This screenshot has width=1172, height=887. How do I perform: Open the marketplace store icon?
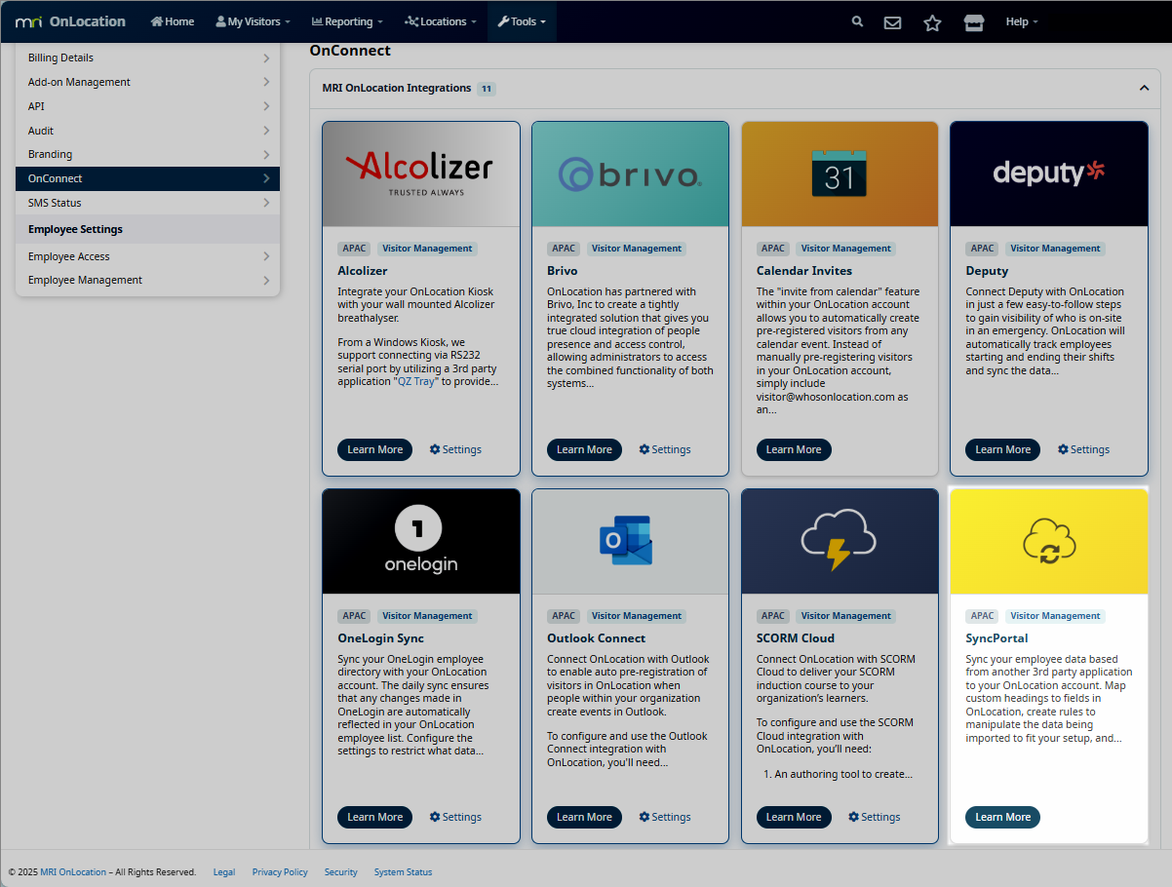[973, 22]
